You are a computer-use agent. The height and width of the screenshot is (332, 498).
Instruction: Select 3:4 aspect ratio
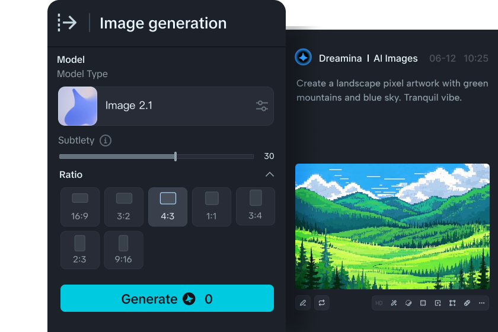coord(256,206)
